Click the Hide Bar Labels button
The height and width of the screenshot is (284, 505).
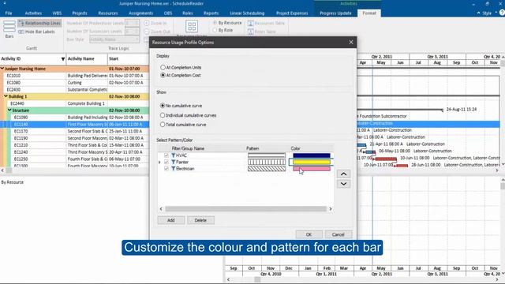tap(37, 32)
